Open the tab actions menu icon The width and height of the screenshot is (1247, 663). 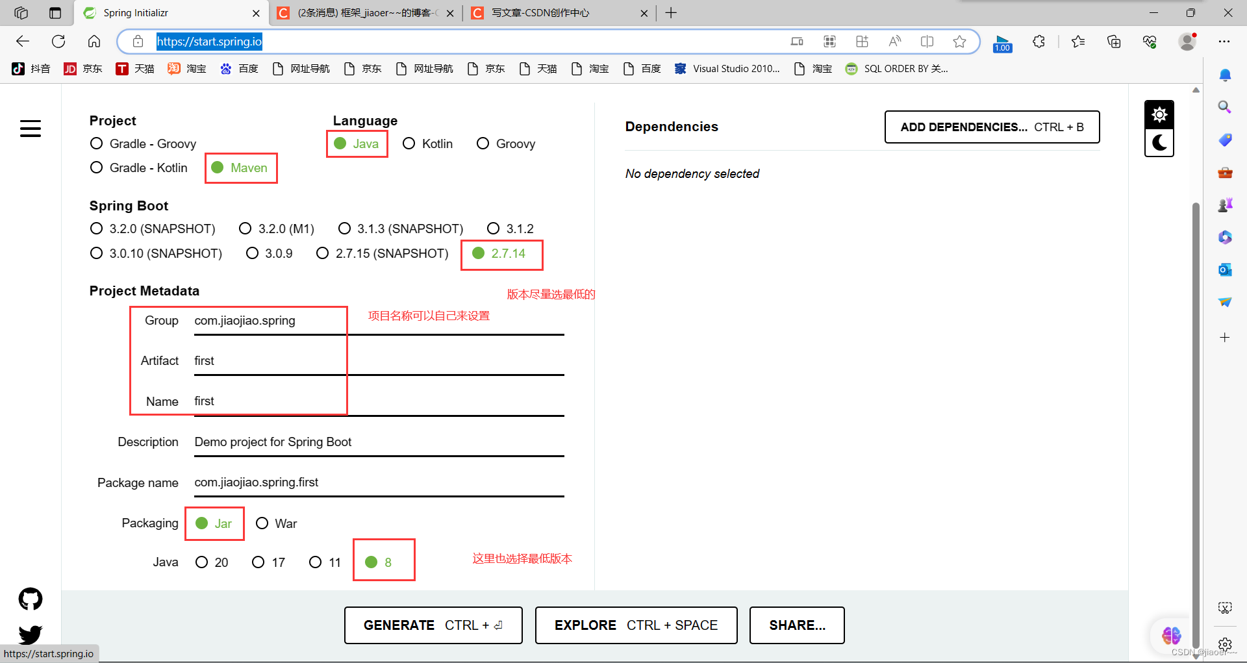coord(55,13)
